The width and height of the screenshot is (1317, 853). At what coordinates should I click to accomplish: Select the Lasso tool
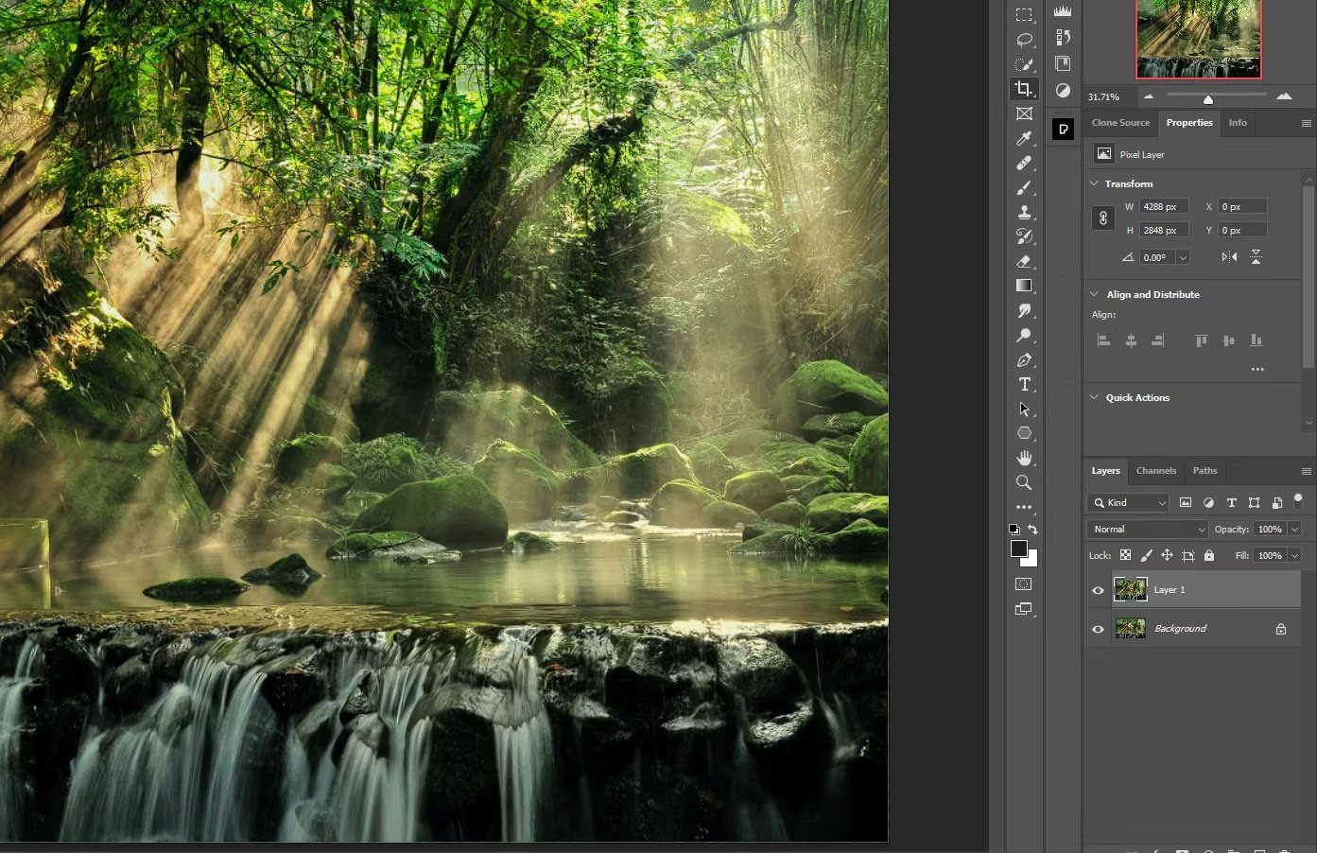point(1024,40)
